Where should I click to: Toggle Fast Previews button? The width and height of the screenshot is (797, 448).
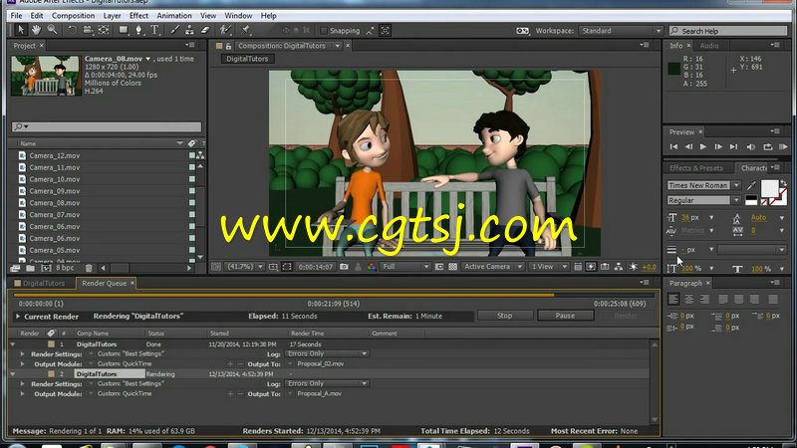coord(591,267)
